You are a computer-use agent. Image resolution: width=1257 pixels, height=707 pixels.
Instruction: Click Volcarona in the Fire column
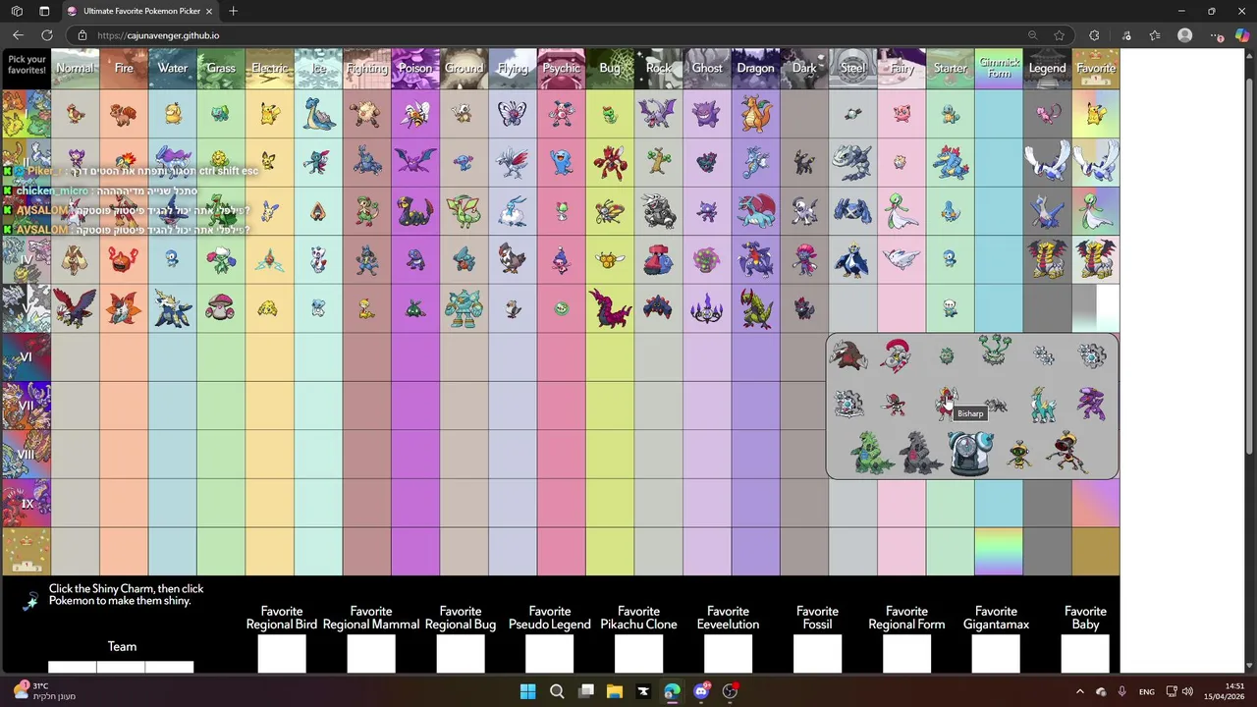point(124,307)
